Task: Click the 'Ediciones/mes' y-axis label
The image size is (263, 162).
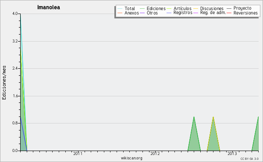Action: click(4, 83)
